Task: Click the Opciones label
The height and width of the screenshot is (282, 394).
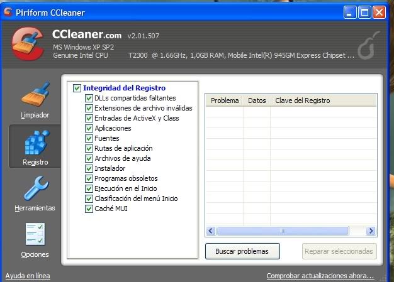Action: (x=35, y=254)
